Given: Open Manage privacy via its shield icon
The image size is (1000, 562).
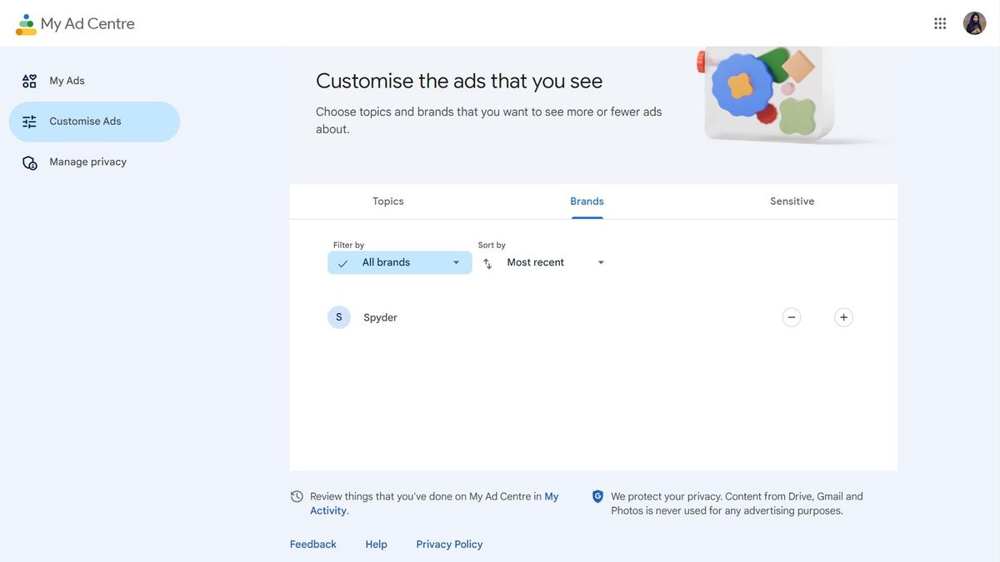Looking at the screenshot, I should [x=28, y=160].
